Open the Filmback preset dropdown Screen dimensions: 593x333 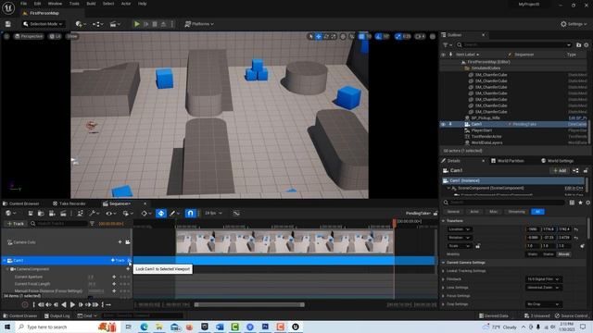(544, 279)
